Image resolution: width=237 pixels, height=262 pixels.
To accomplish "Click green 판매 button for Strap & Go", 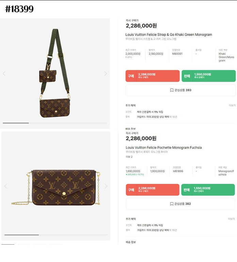I will pyautogui.click(x=208, y=76).
